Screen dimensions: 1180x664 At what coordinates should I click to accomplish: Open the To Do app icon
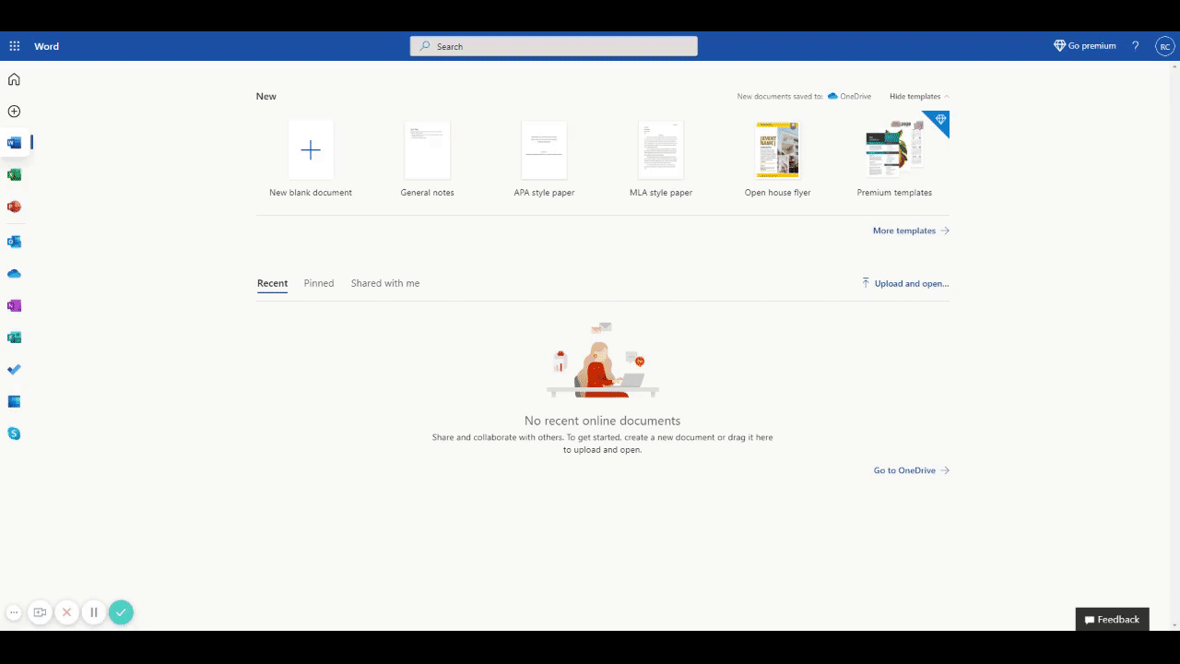coord(14,369)
